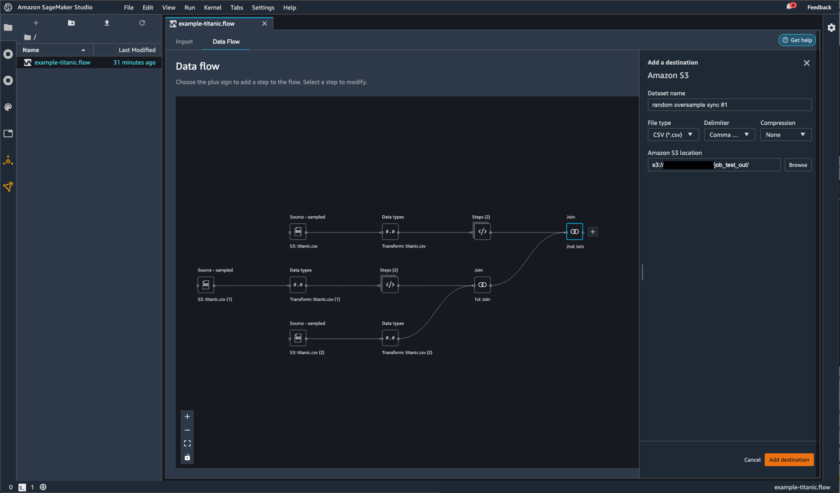This screenshot has width=840, height=493.
Task: Click the panel resize handle beside destination panel
Action: point(642,272)
